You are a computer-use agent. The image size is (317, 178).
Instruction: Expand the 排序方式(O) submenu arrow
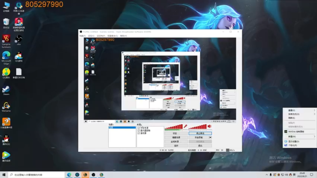314,114
